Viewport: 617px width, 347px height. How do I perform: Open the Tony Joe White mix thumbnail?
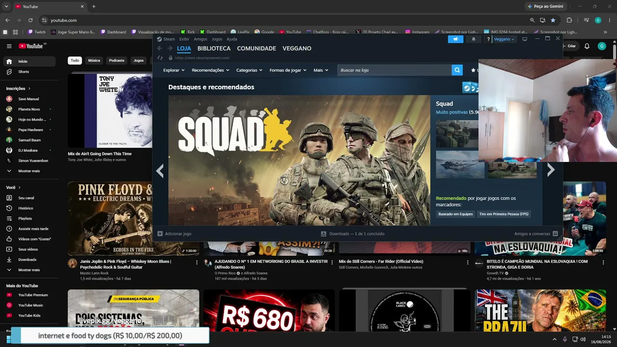pos(110,110)
